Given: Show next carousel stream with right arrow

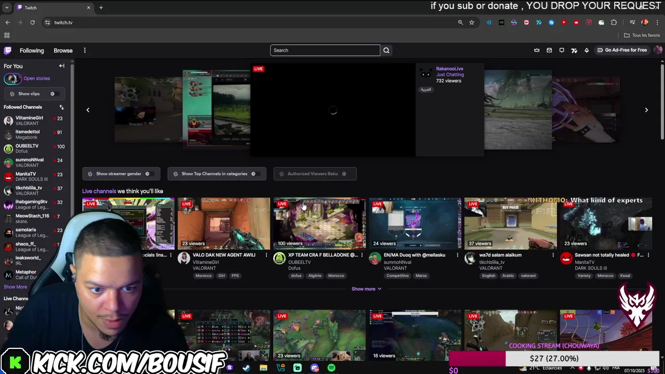Looking at the screenshot, I should [646, 110].
